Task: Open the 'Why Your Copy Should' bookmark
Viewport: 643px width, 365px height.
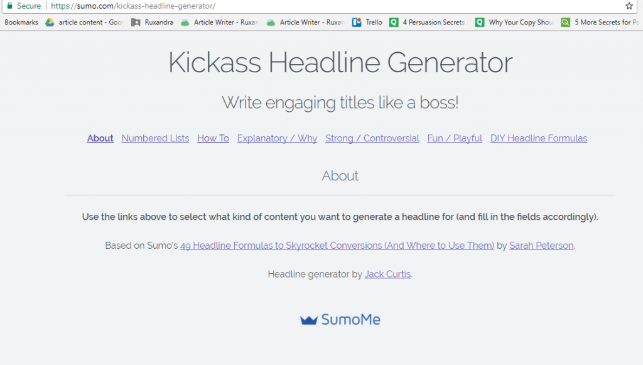Action: [514, 23]
